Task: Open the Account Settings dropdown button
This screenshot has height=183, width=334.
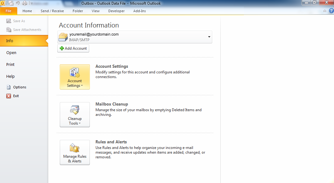Action: pos(75,77)
